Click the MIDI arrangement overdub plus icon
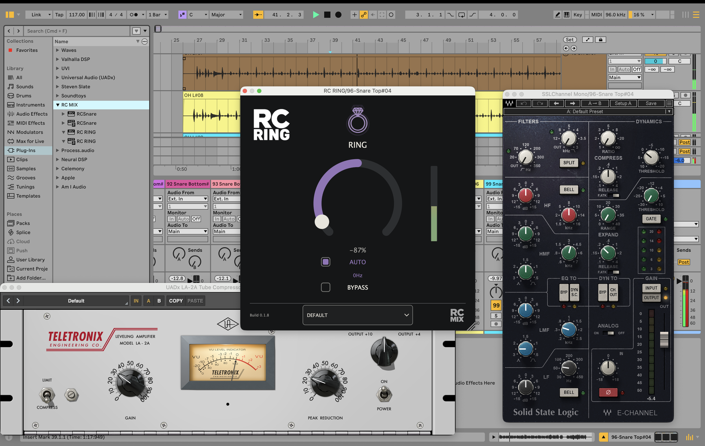This screenshot has height=446, width=705. tap(354, 15)
